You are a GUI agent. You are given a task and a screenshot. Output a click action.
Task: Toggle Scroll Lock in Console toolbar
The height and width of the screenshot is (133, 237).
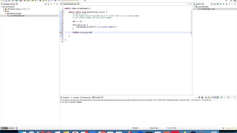209,98
